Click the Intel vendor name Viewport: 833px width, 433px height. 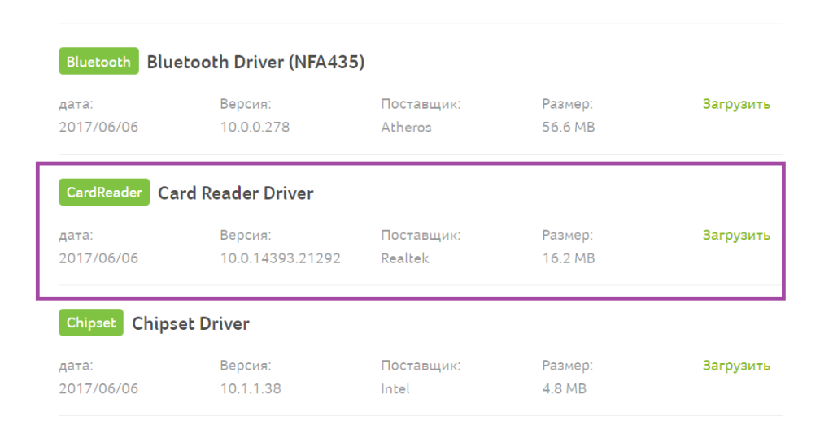coord(395,388)
